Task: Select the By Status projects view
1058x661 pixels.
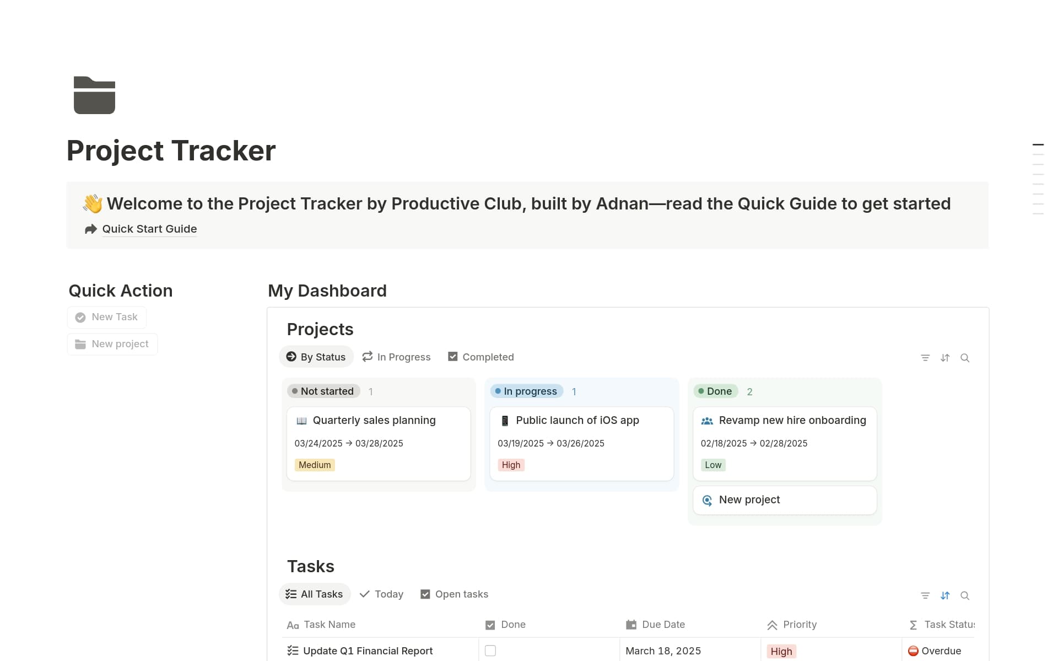Action: click(316, 356)
